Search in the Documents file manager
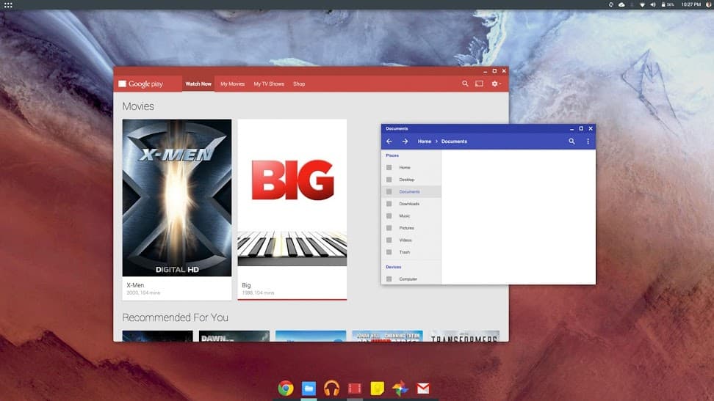The image size is (714, 401). tap(572, 141)
